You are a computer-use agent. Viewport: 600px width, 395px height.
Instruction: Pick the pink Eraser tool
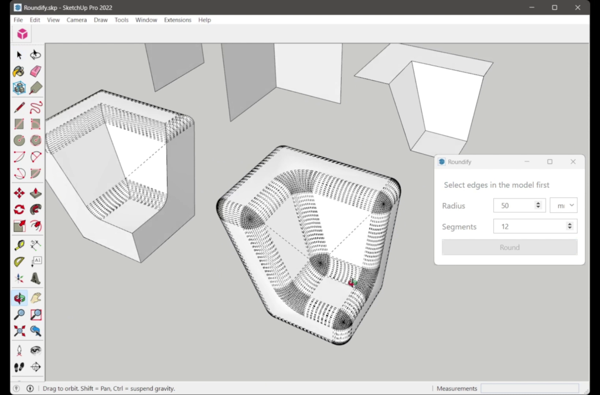pos(36,71)
